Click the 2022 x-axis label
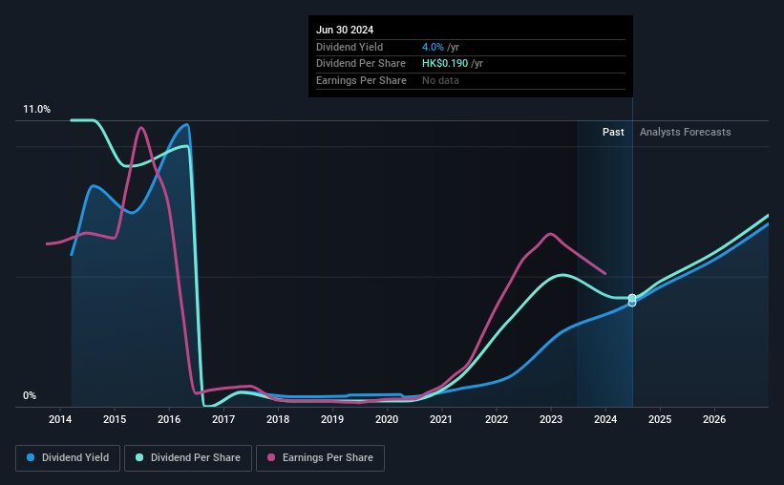 [497, 419]
